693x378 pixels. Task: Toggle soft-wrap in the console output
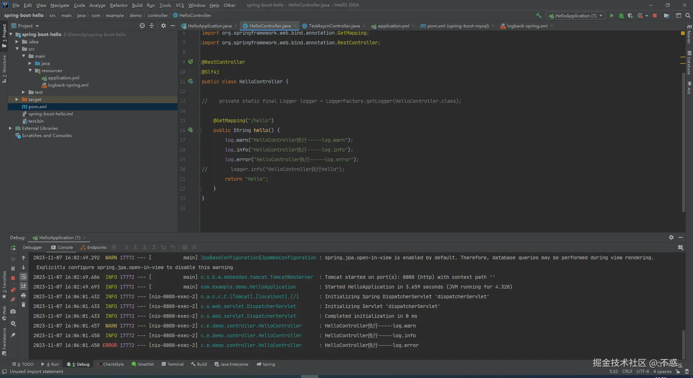click(23, 277)
